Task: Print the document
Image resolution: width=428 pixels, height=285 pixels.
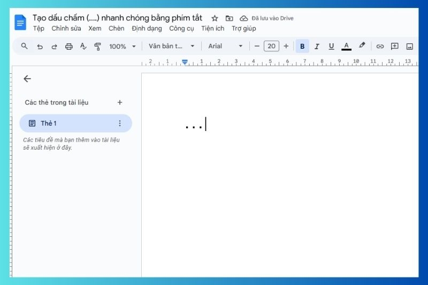Action: [x=69, y=47]
